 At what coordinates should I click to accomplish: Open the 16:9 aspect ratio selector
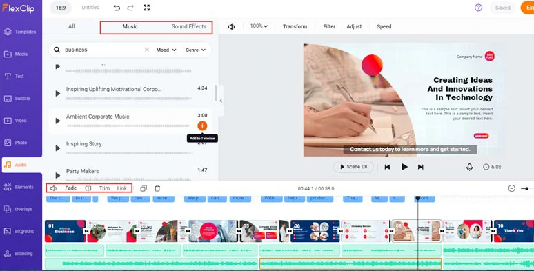(61, 8)
